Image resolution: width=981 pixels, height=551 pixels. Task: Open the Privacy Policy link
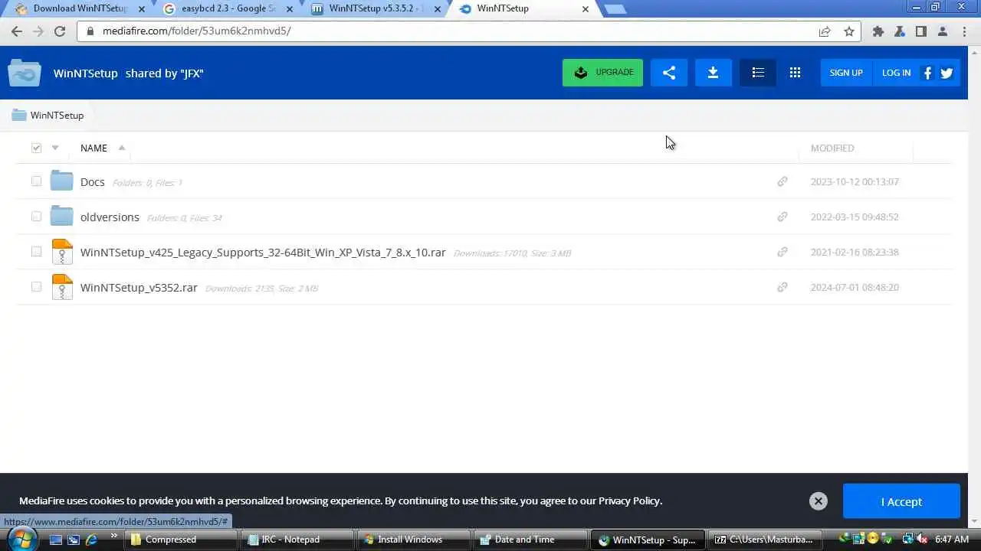click(628, 500)
